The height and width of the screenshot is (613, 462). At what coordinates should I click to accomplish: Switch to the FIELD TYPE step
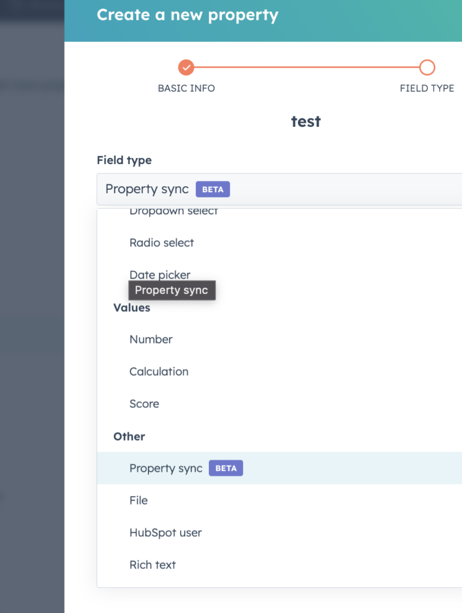[427, 87]
